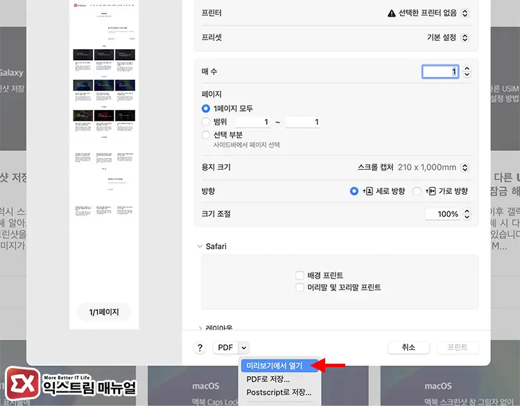Expand the 레이아웃 section
The width and height of the screenshot is (520, 406).
200,328
